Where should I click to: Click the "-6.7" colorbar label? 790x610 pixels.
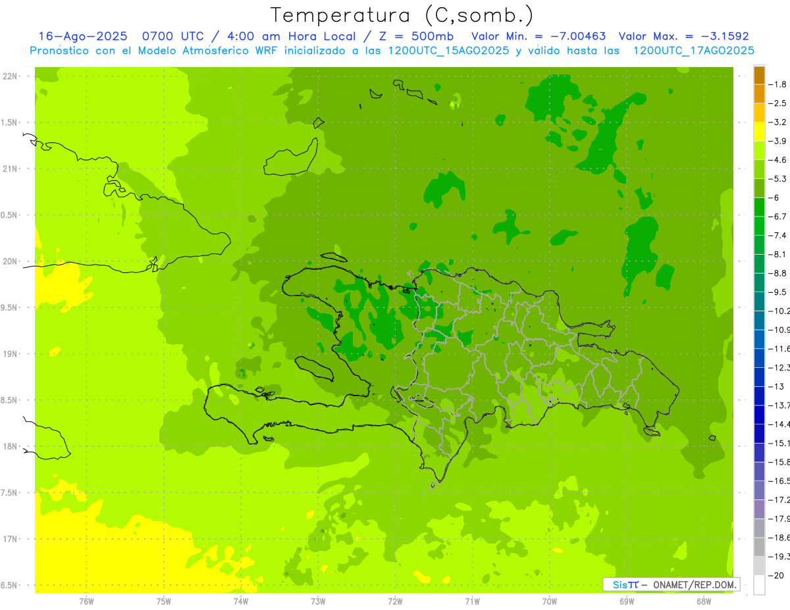pos(777,216)
